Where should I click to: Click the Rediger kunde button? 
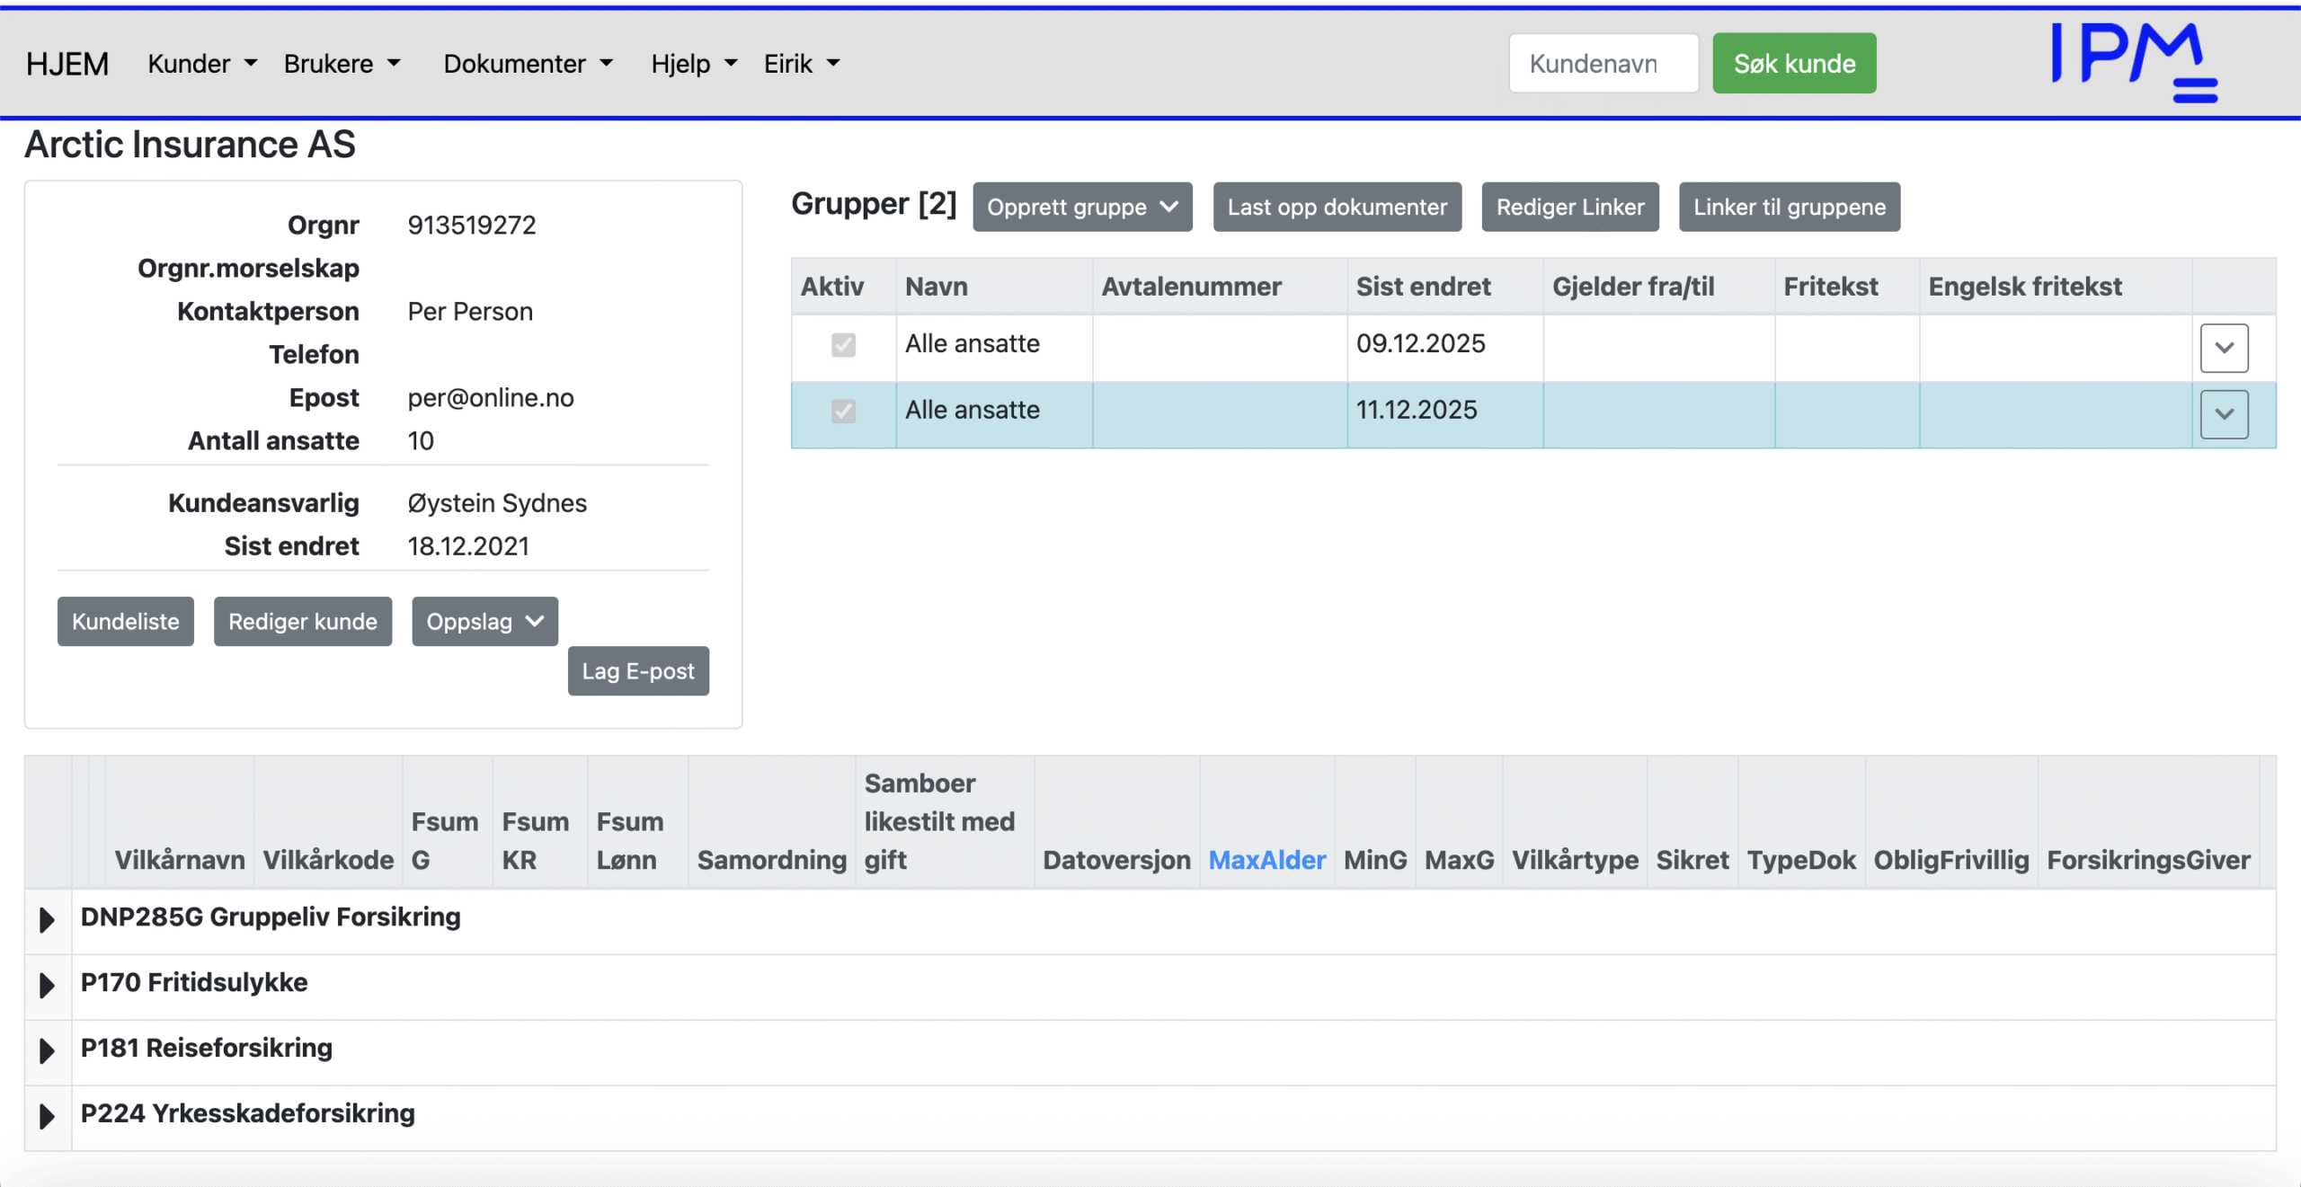click(302, 621)
